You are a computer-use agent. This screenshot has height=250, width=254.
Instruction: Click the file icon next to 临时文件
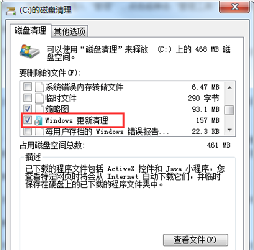[x=39, y=98]
